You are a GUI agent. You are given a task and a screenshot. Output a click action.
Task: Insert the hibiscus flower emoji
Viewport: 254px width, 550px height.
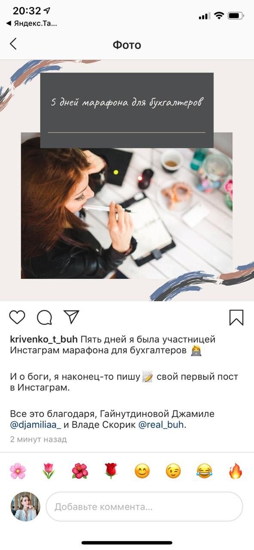(80, 471)
